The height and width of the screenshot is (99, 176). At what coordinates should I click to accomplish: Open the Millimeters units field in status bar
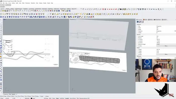coord(27,98)
